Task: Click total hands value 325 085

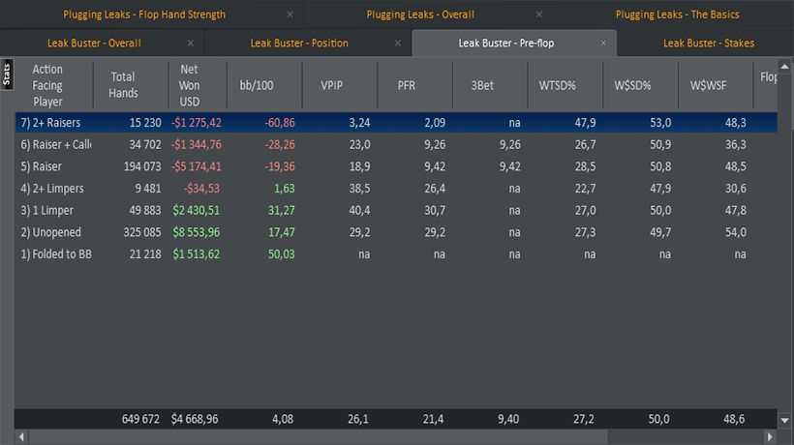Action: pos(142,232)
